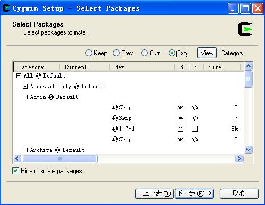The width and height of the screenshot is (265, 205).
Task: Click the Accessibility Default tree label
Action: [67, 87]
